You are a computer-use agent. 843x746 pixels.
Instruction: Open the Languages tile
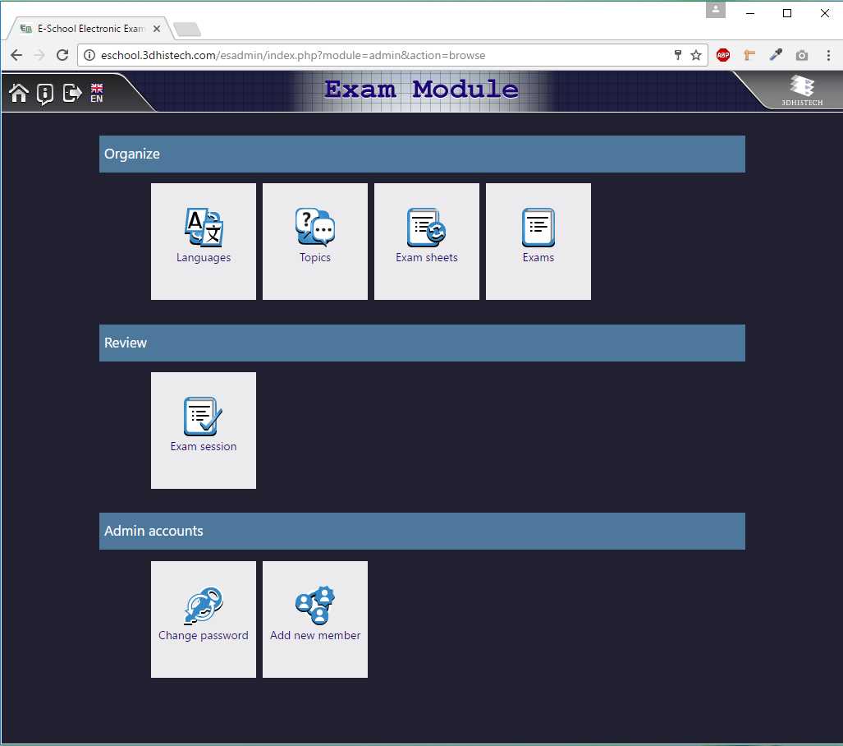(204, 241)
